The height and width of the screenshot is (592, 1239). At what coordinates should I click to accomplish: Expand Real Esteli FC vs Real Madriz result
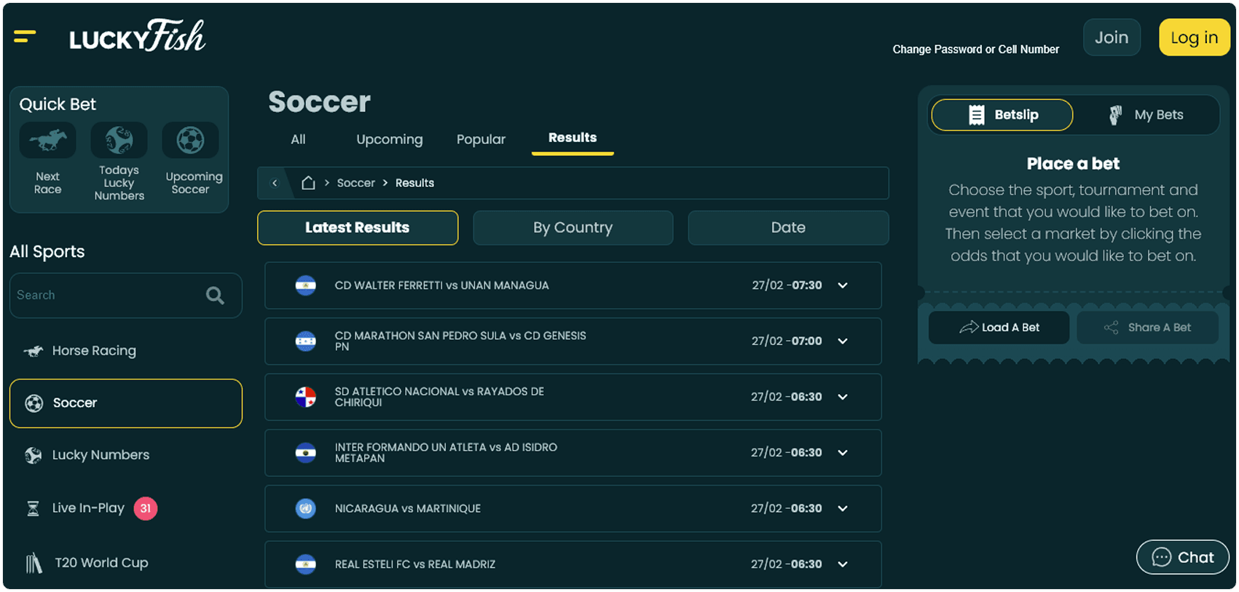[843, 564]
